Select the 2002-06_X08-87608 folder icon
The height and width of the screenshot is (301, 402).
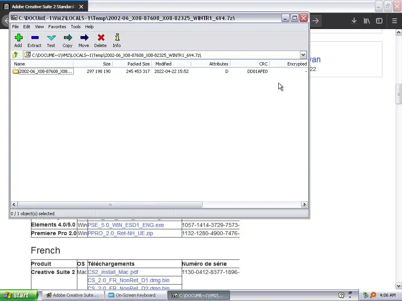pyautogui.click(x=15, y=71)
